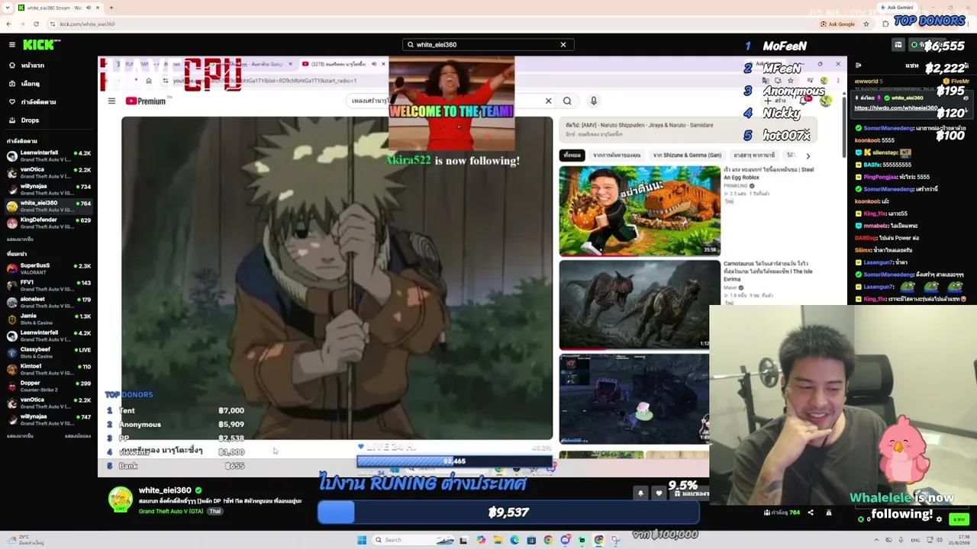Screen dimensions: 977x549
Task: Collapse the chat panel with the arrow icon
Action: click(857, 66)
